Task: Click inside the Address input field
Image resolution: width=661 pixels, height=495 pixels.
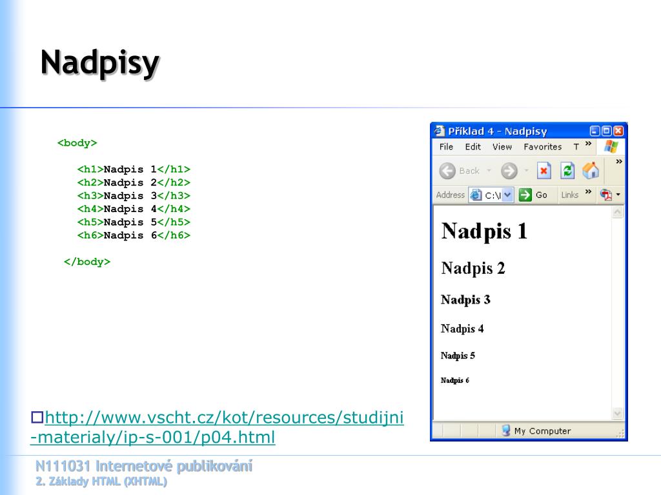Action: [x=491, y=195]
